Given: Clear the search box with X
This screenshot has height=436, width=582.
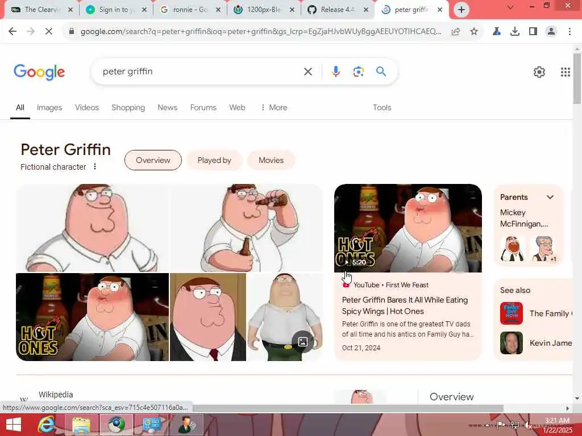Looking at the screenshot, I should tap(307, 72).
